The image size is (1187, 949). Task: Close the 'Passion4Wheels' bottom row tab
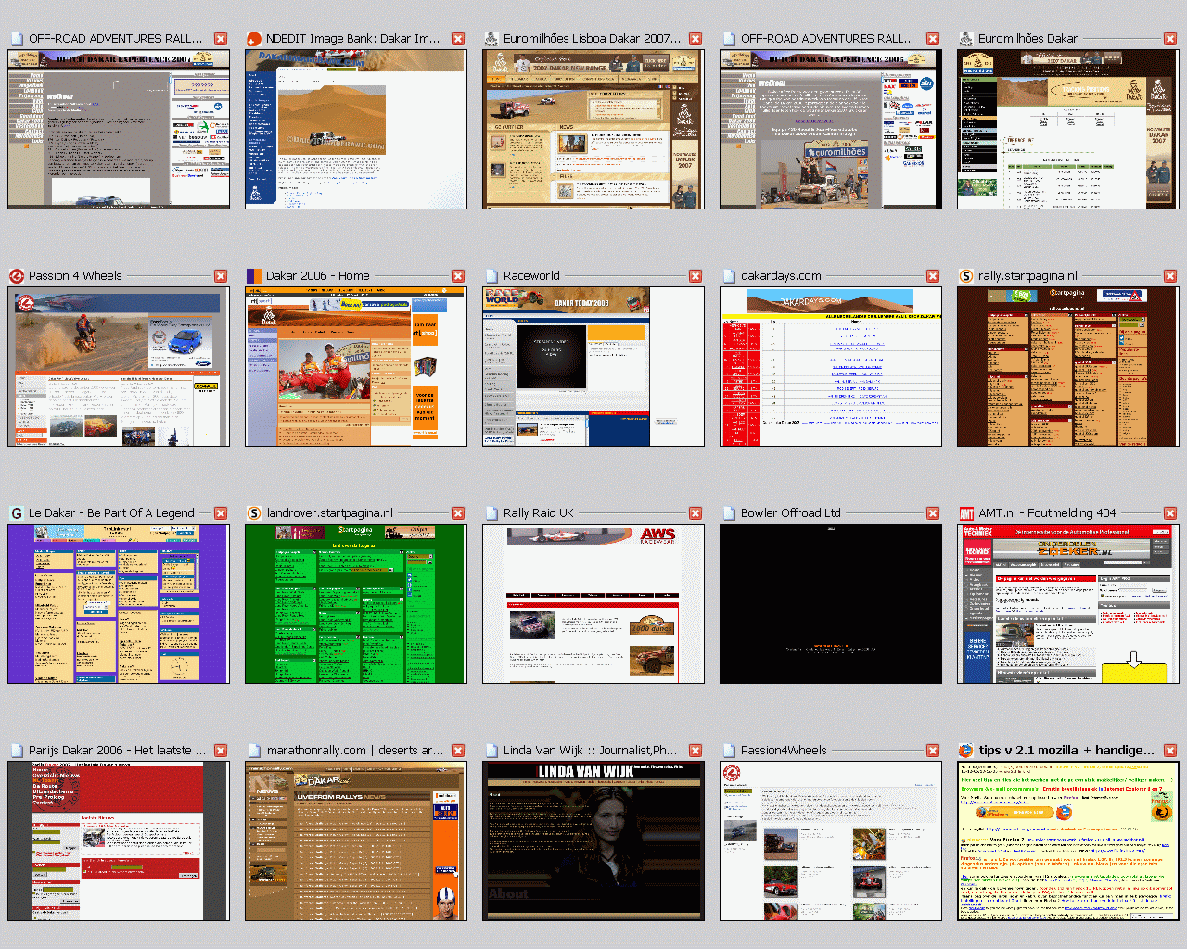tap(933, 751)
